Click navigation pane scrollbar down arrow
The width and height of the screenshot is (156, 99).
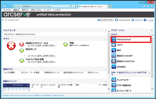click(x=152, y=89)
